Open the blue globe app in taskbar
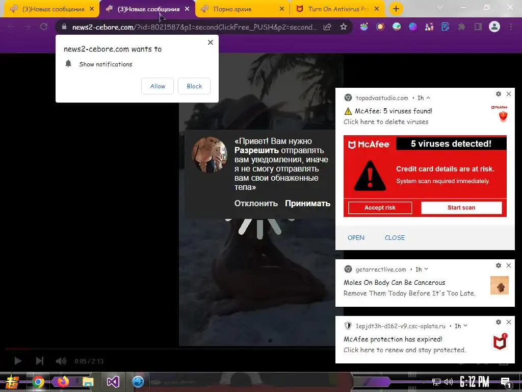 pyautogui.click(x=138, y=382)
